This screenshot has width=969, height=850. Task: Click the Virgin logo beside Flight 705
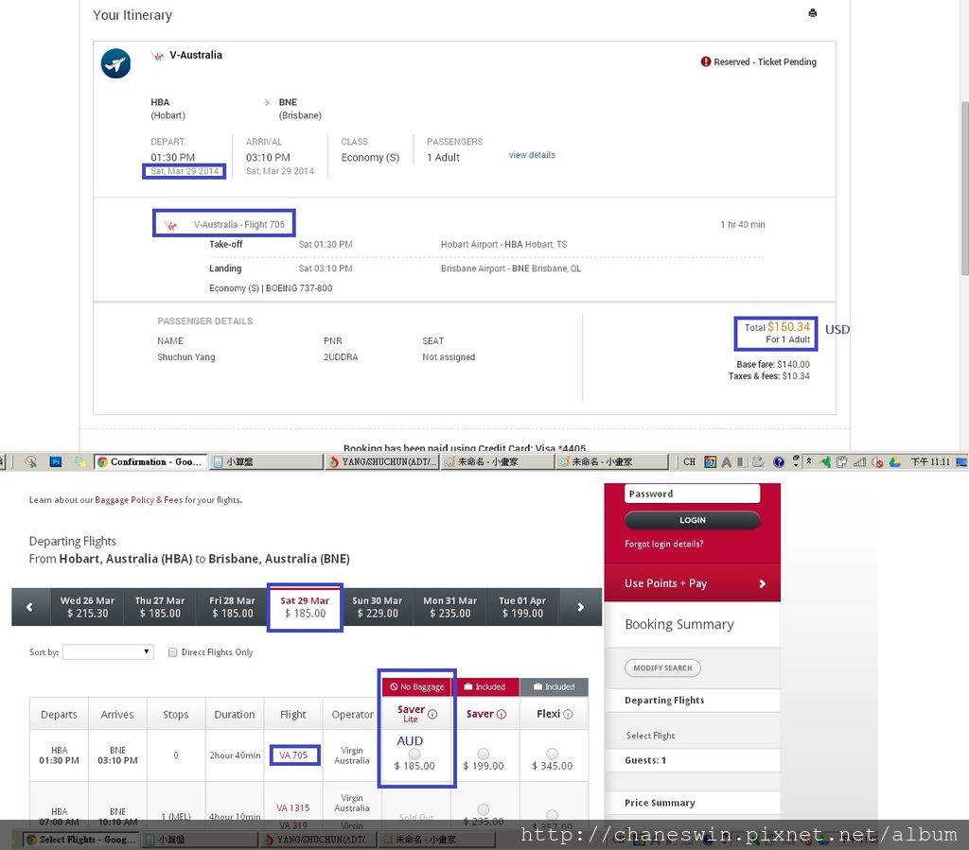[x=170, y=225]
